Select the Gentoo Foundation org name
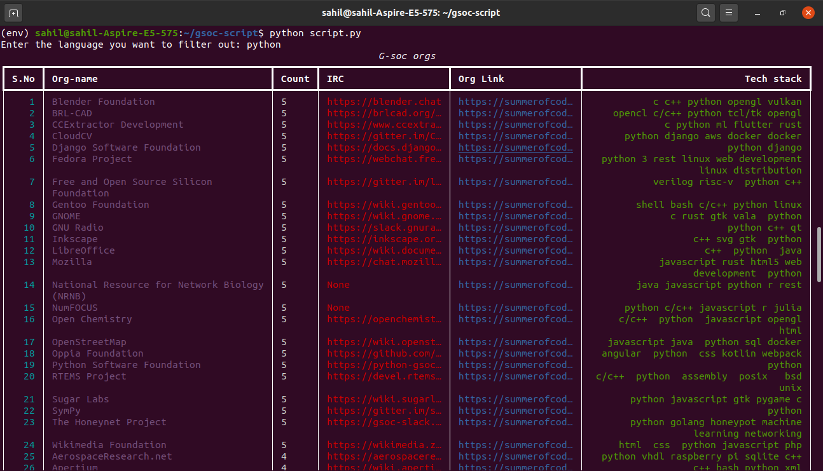The width and height of the screenshot is (823, 471). pos(100,205)
